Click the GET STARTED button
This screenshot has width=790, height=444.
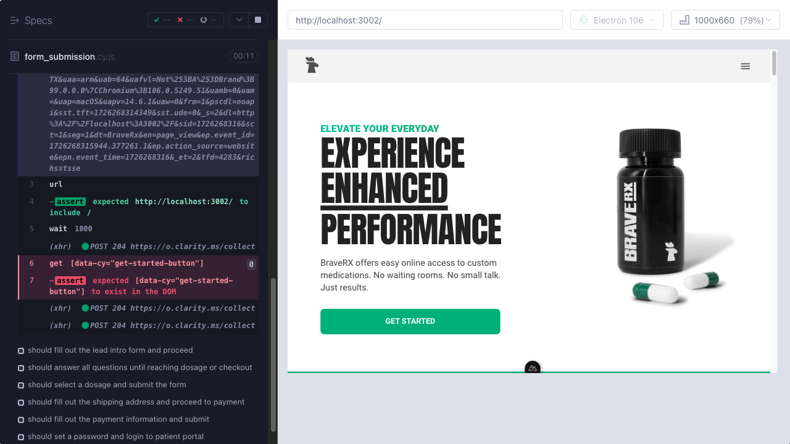[x=410, y=321]
